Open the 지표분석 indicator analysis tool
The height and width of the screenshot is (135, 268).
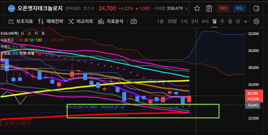click(x=111, y=21)
